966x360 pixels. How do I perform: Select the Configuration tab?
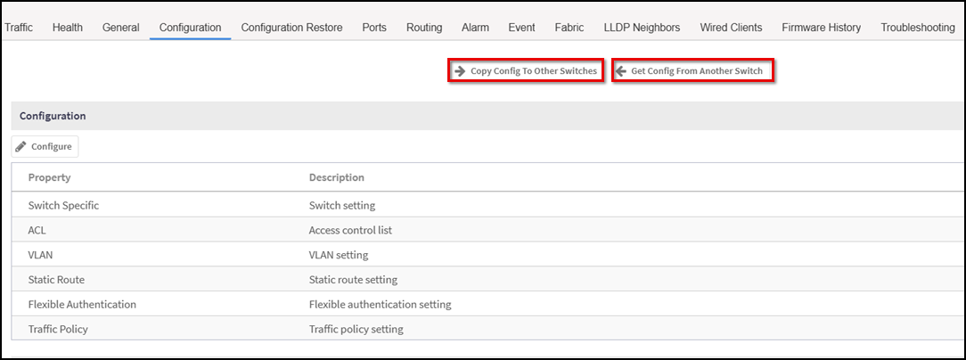click(x=191, y=27)
